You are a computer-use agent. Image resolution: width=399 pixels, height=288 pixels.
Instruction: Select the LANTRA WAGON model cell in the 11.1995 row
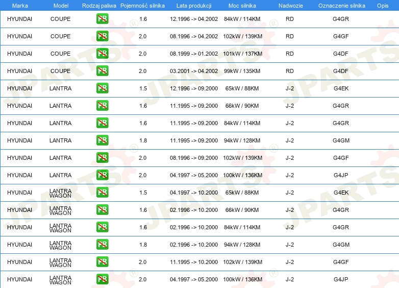coord(60,263)
